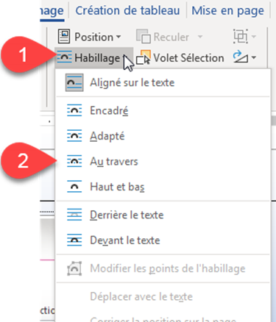The width and height of the screenshot is (276, 322).
Task: Open the Volet Sélection pane
Action: click(180, 58)
